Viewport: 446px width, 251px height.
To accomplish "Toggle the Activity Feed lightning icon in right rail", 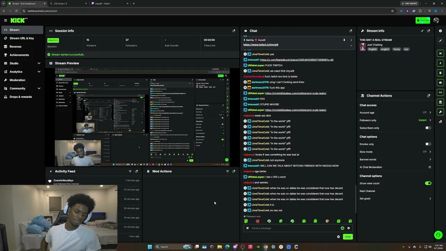I will pyautogui.click(x=440, y=63).
